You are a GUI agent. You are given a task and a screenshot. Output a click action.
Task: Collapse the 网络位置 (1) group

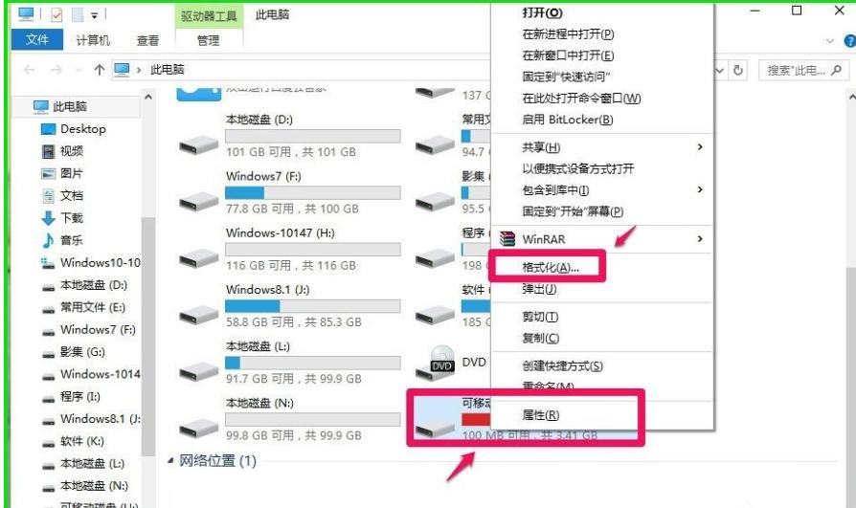tap(170, 461)
